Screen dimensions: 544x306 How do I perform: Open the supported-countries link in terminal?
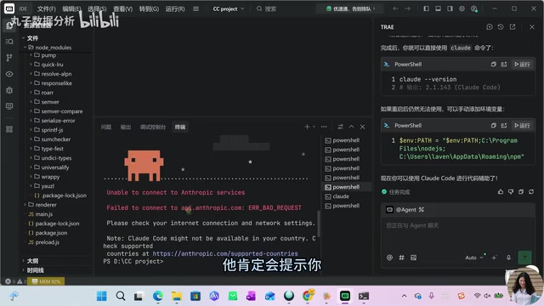click(225, 253)
